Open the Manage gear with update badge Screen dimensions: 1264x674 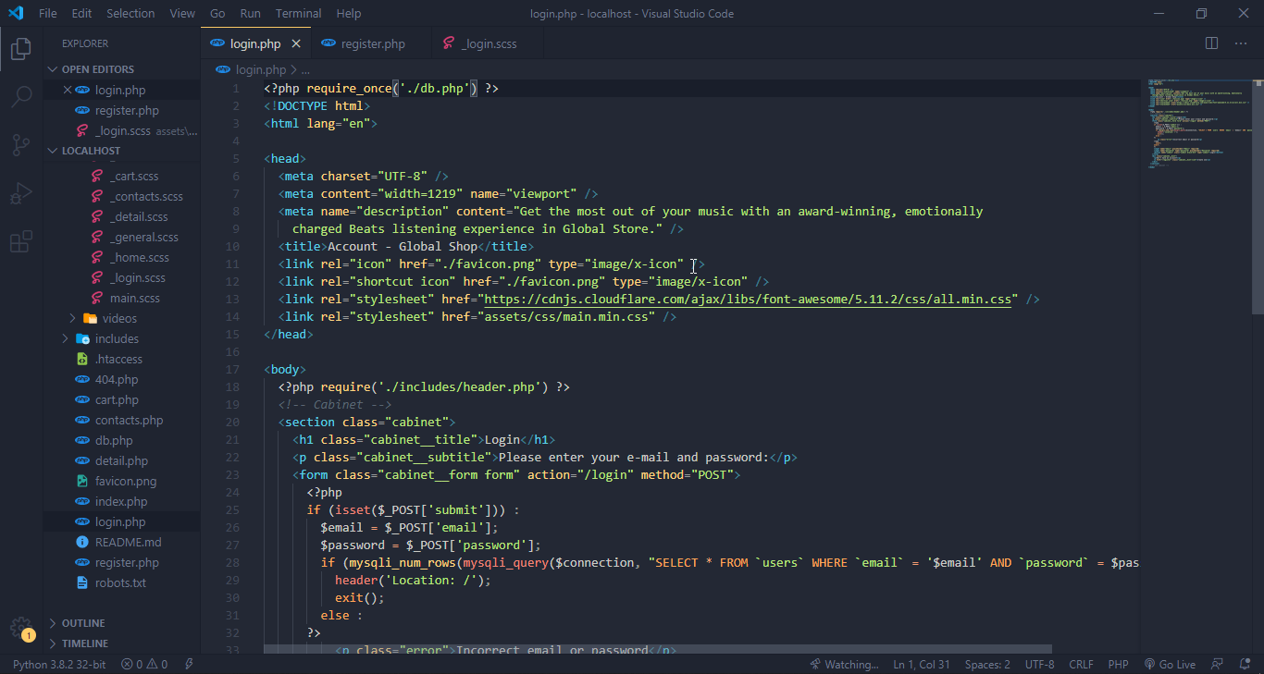(x=20, y=628)
